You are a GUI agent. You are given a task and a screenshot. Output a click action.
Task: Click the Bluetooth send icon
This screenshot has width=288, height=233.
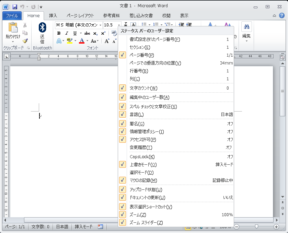coord(42,28)
